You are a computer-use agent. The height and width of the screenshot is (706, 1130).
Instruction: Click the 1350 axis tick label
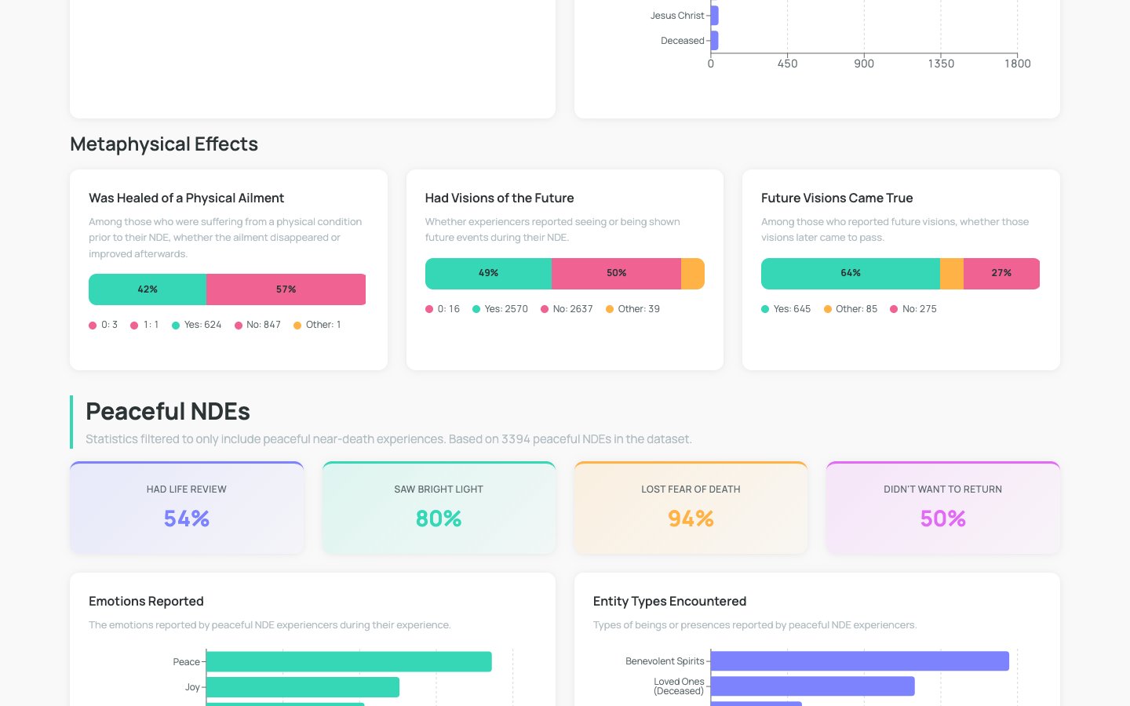[x=941, y=64]
